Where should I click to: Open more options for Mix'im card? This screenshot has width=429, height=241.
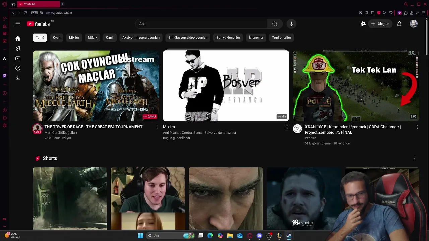[287, 127]
